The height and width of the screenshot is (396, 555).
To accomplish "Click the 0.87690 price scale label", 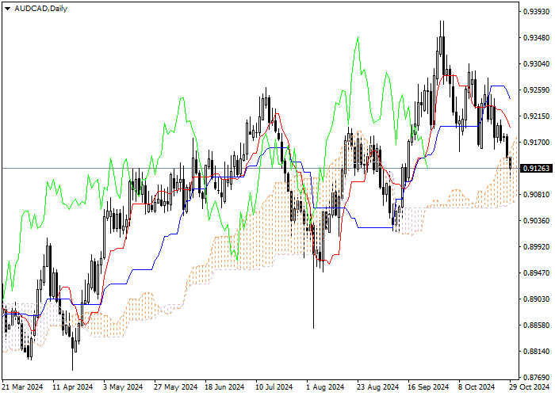I will pyautogui.click(x=537, y=377).
